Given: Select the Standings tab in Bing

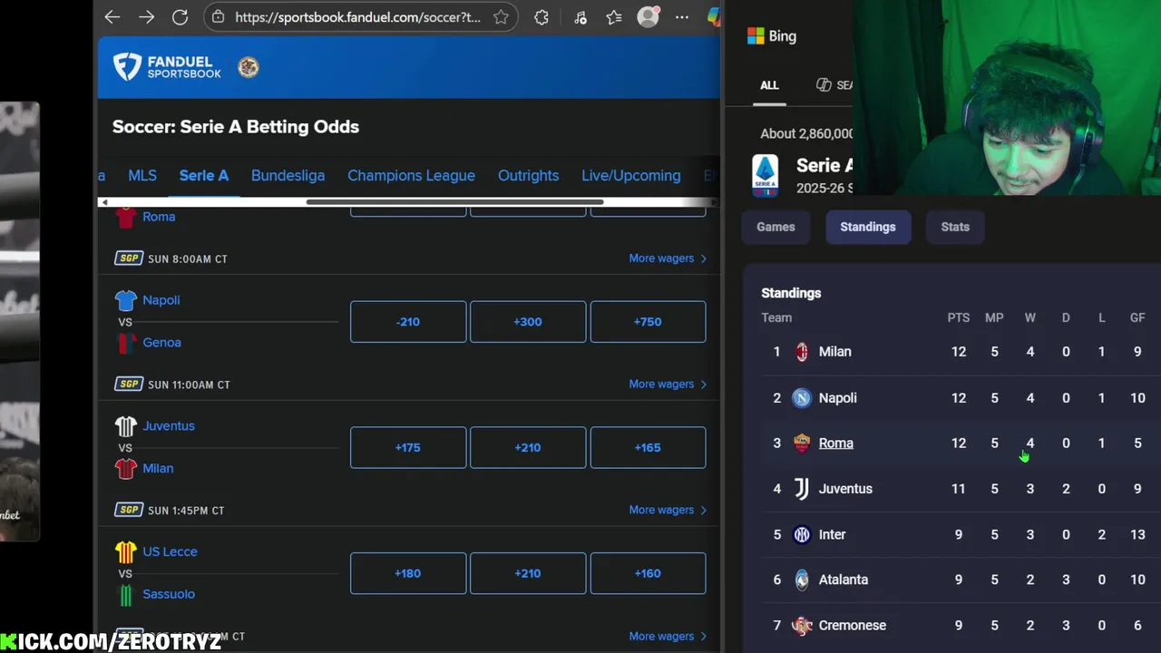Looking at the screenshot, I should point(868,227).
